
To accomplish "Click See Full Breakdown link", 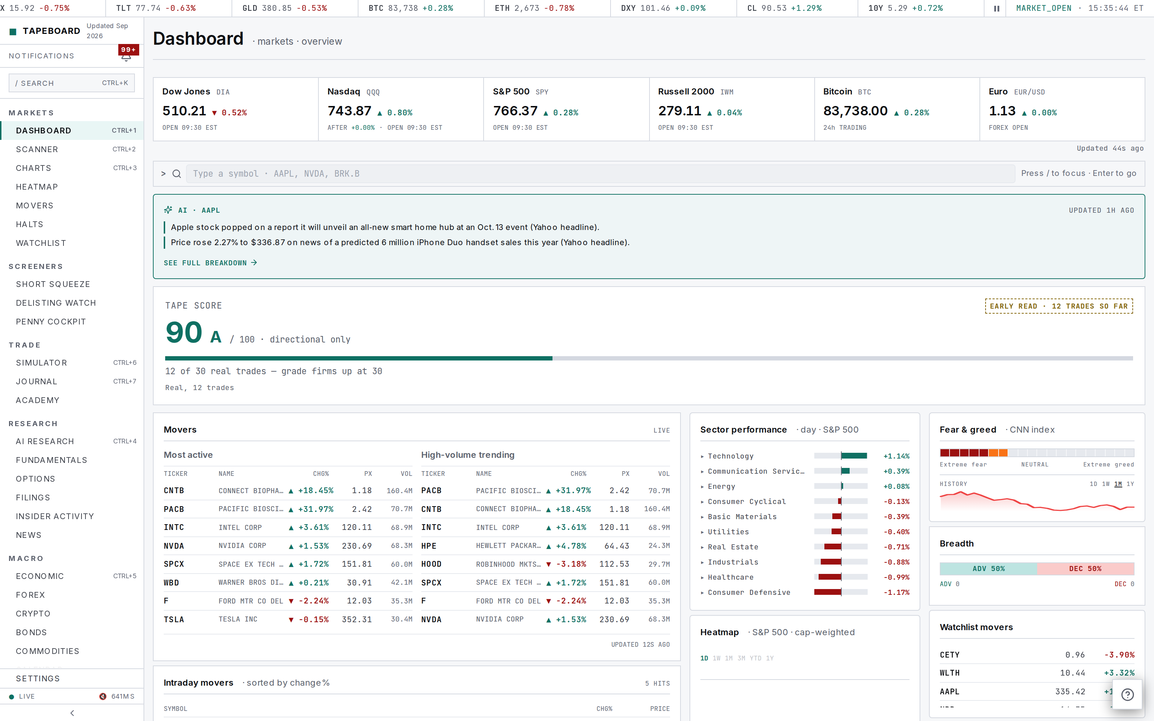I will [210, 263].
